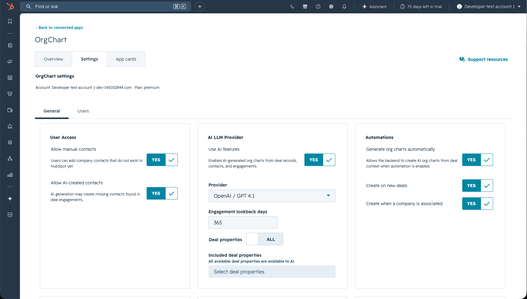Click the account avatar in the top bar

[x=459, y=7]
